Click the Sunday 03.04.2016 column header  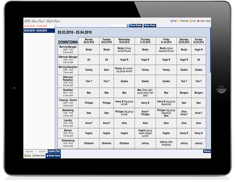point(199,41)
